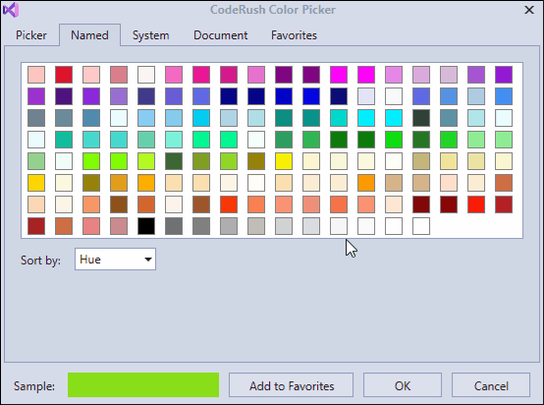Close the CodeRush Color Picker dialog
Viewport: 544px width, 405px height.
tap(529, 10)
